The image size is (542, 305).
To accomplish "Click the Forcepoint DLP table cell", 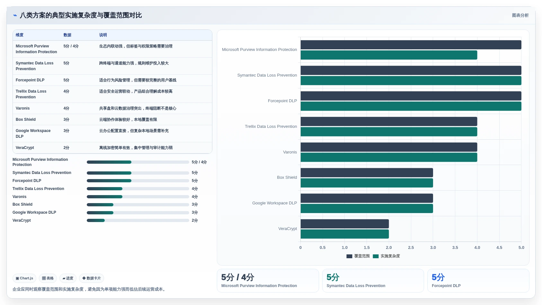I will (x=30, y=80).
